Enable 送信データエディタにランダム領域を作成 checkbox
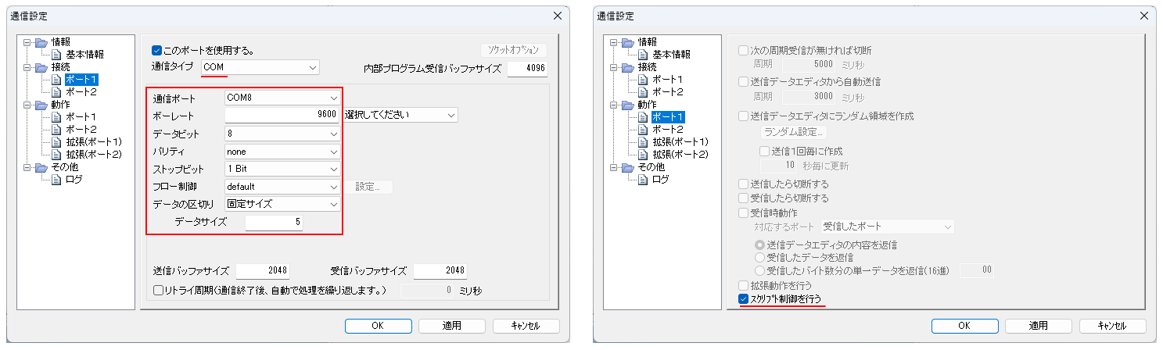 tap(744, 116)
